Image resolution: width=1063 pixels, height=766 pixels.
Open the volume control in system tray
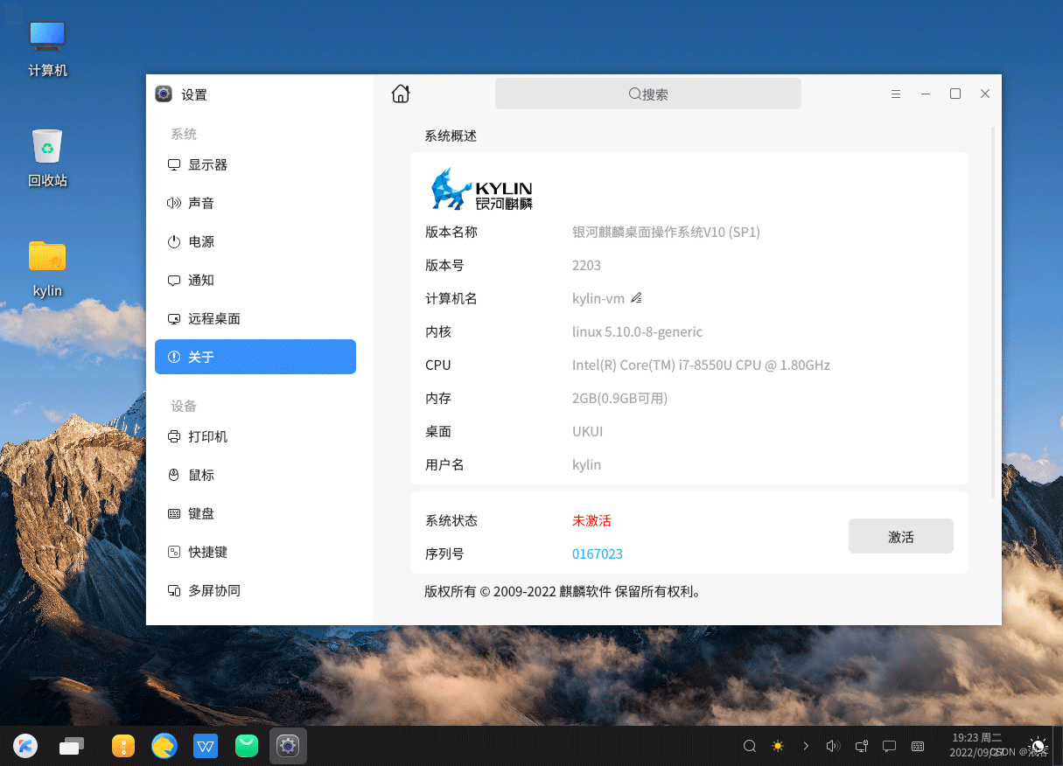point(833,746)
